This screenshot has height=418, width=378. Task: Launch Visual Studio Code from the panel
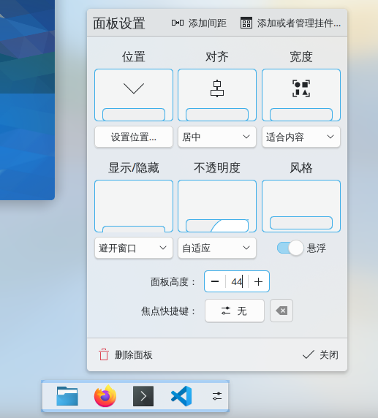(x=181, y=396)
